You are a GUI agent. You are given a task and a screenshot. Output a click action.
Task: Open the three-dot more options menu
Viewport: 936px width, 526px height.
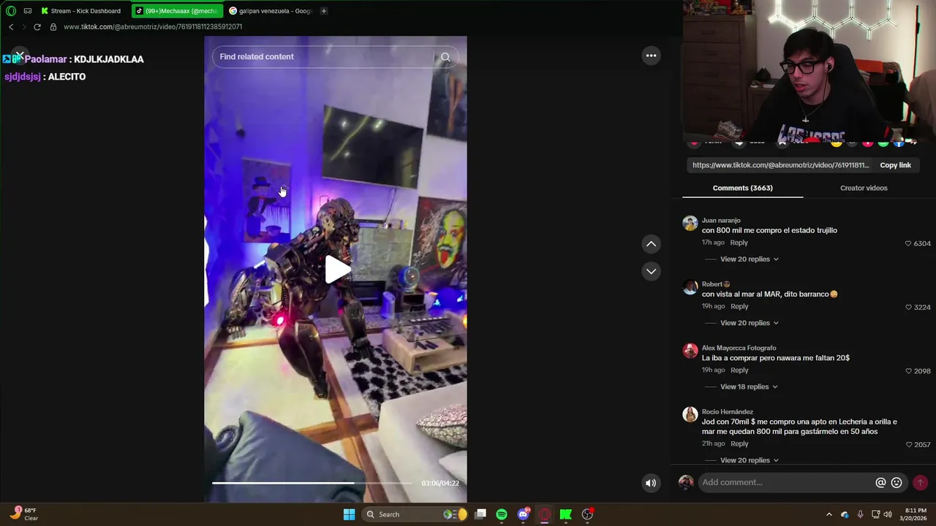click(651, 56)
